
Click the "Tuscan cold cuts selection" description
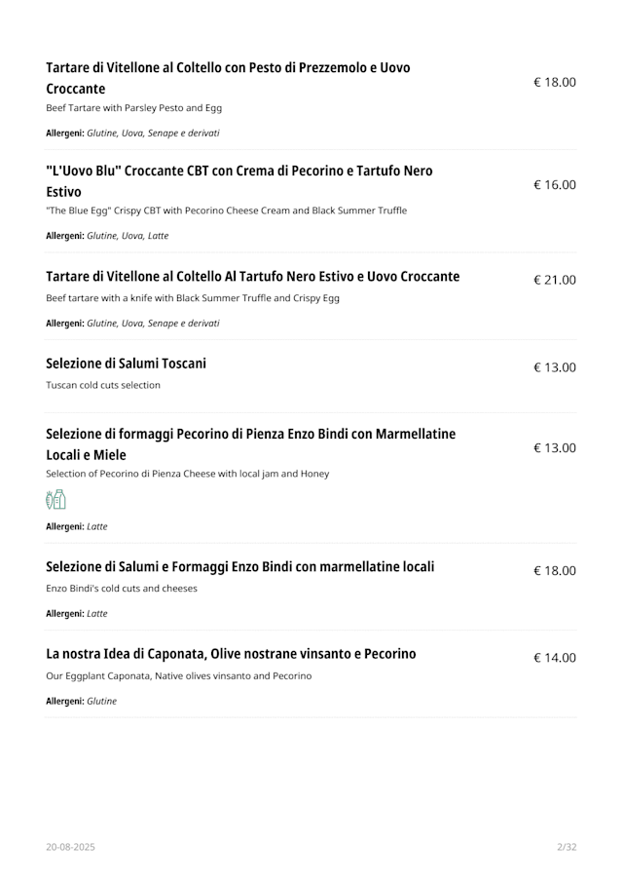point(103,385)
